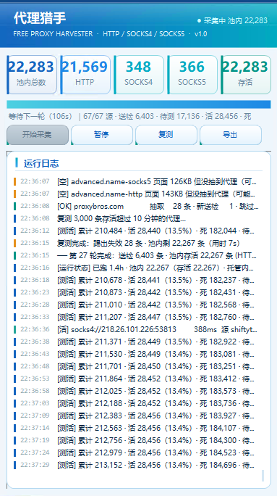Select the HTTP 21,569 stat card
Viewport: 277px width, 496px height.
tap(85, 75)
